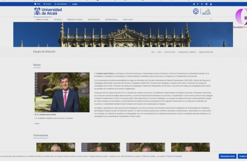Expand the Conoce la UAH menu
247x164 pixels.
click(x=42, y=19)
